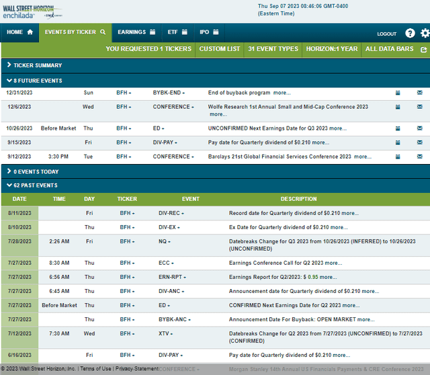
Task: Open the XTV event dropdown
Action: 165,334
